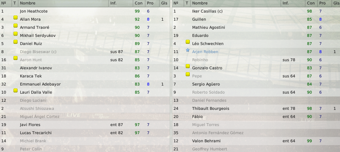Sort left table by Gls column

click(x=165, y=3)
